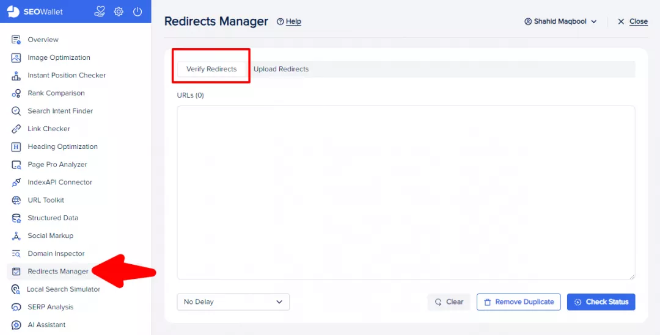Click the Social Markup icon

click(x=16, y=236)
